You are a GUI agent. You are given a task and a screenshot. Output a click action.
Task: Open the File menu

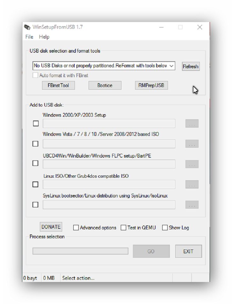pyautogui.click(x=29, y=37)
